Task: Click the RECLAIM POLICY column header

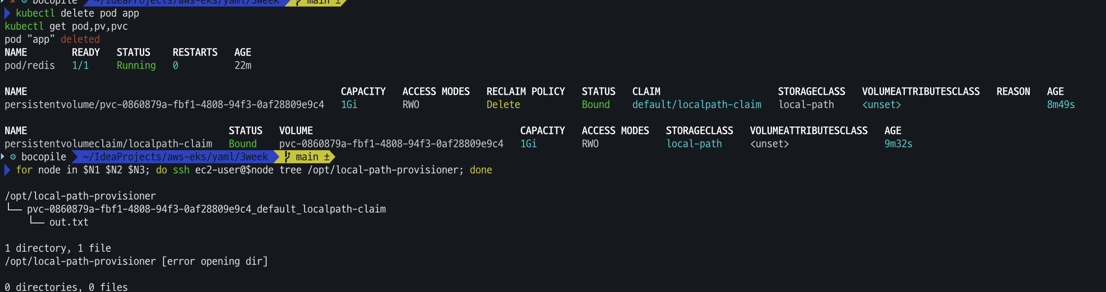Action: click(x=526, y=91)
